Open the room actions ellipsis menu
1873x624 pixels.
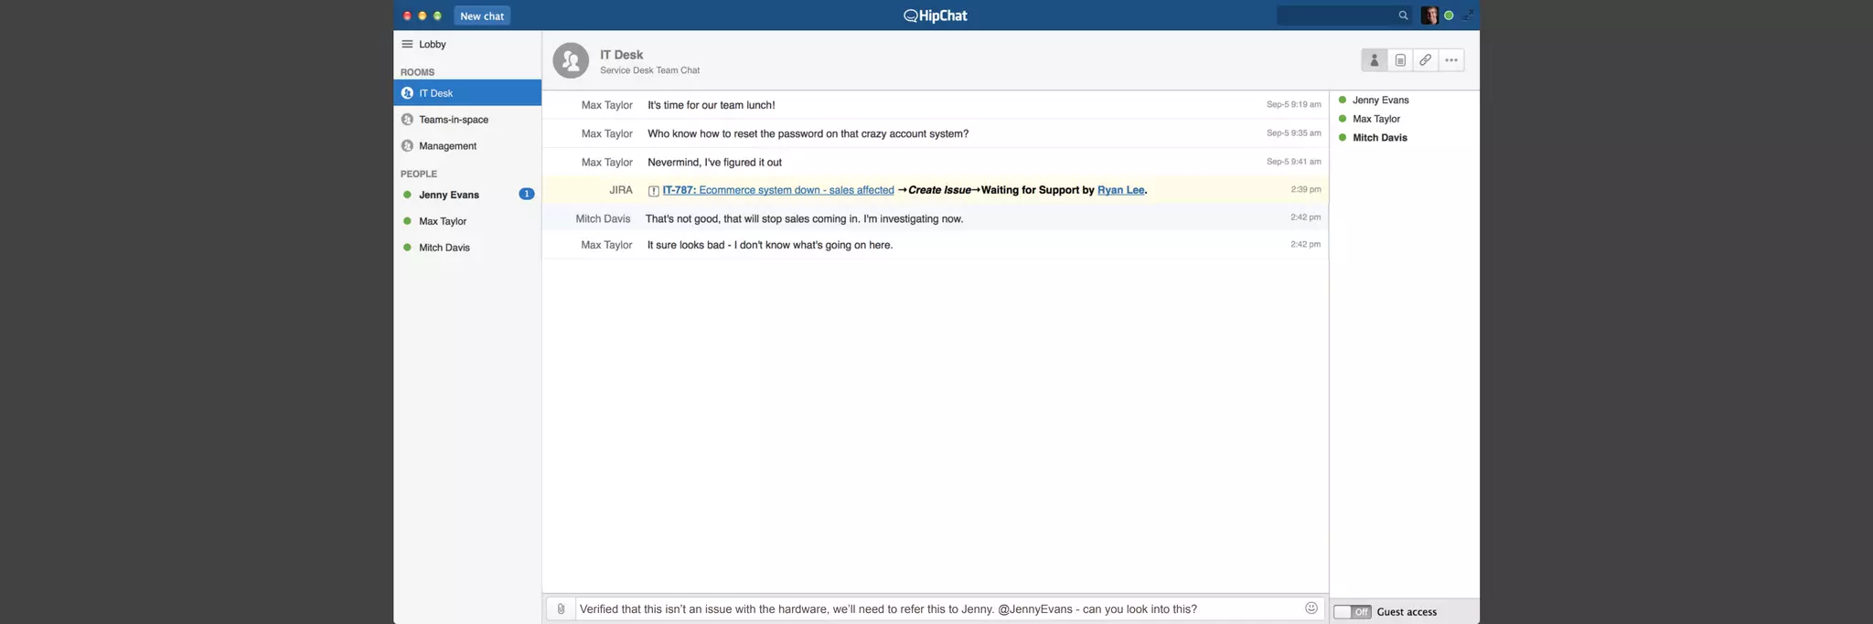click(1451, 60)
